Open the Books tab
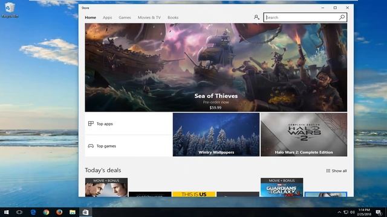387x217 pixels. (173, 17)
